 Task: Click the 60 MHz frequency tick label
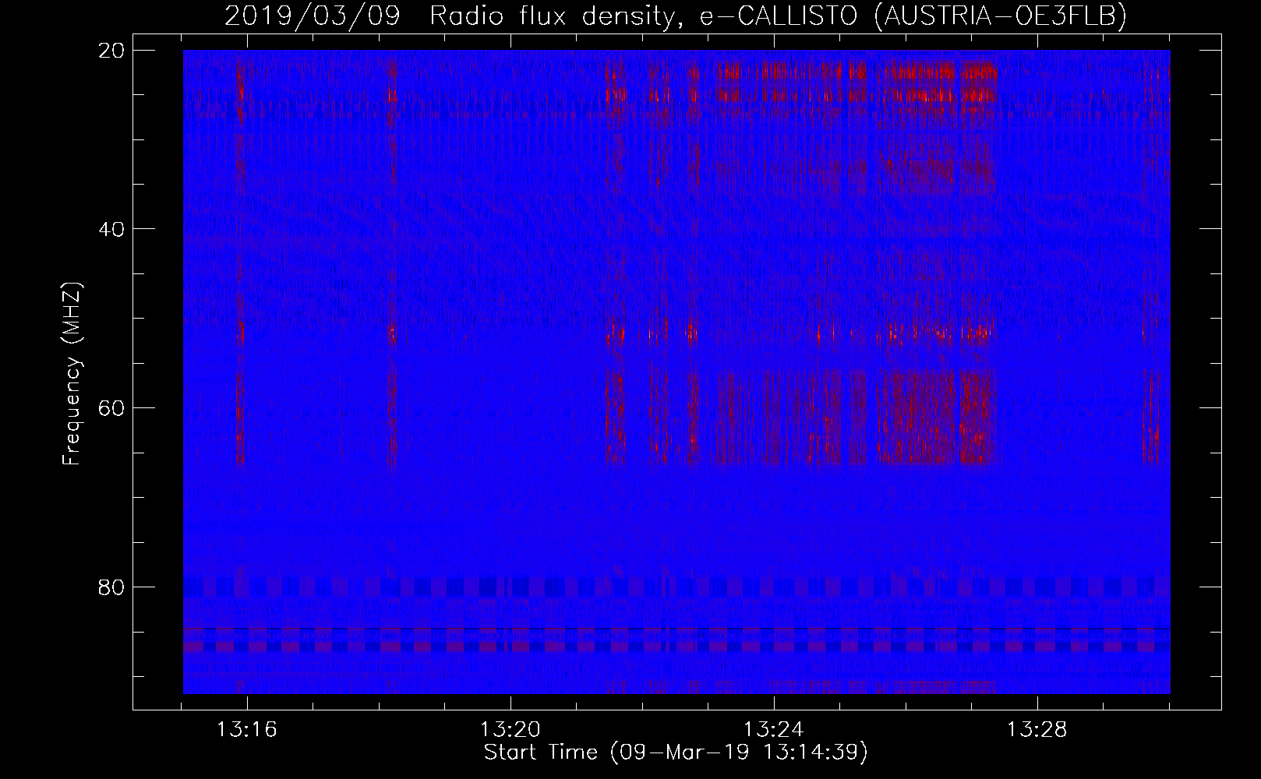point(112,407)
